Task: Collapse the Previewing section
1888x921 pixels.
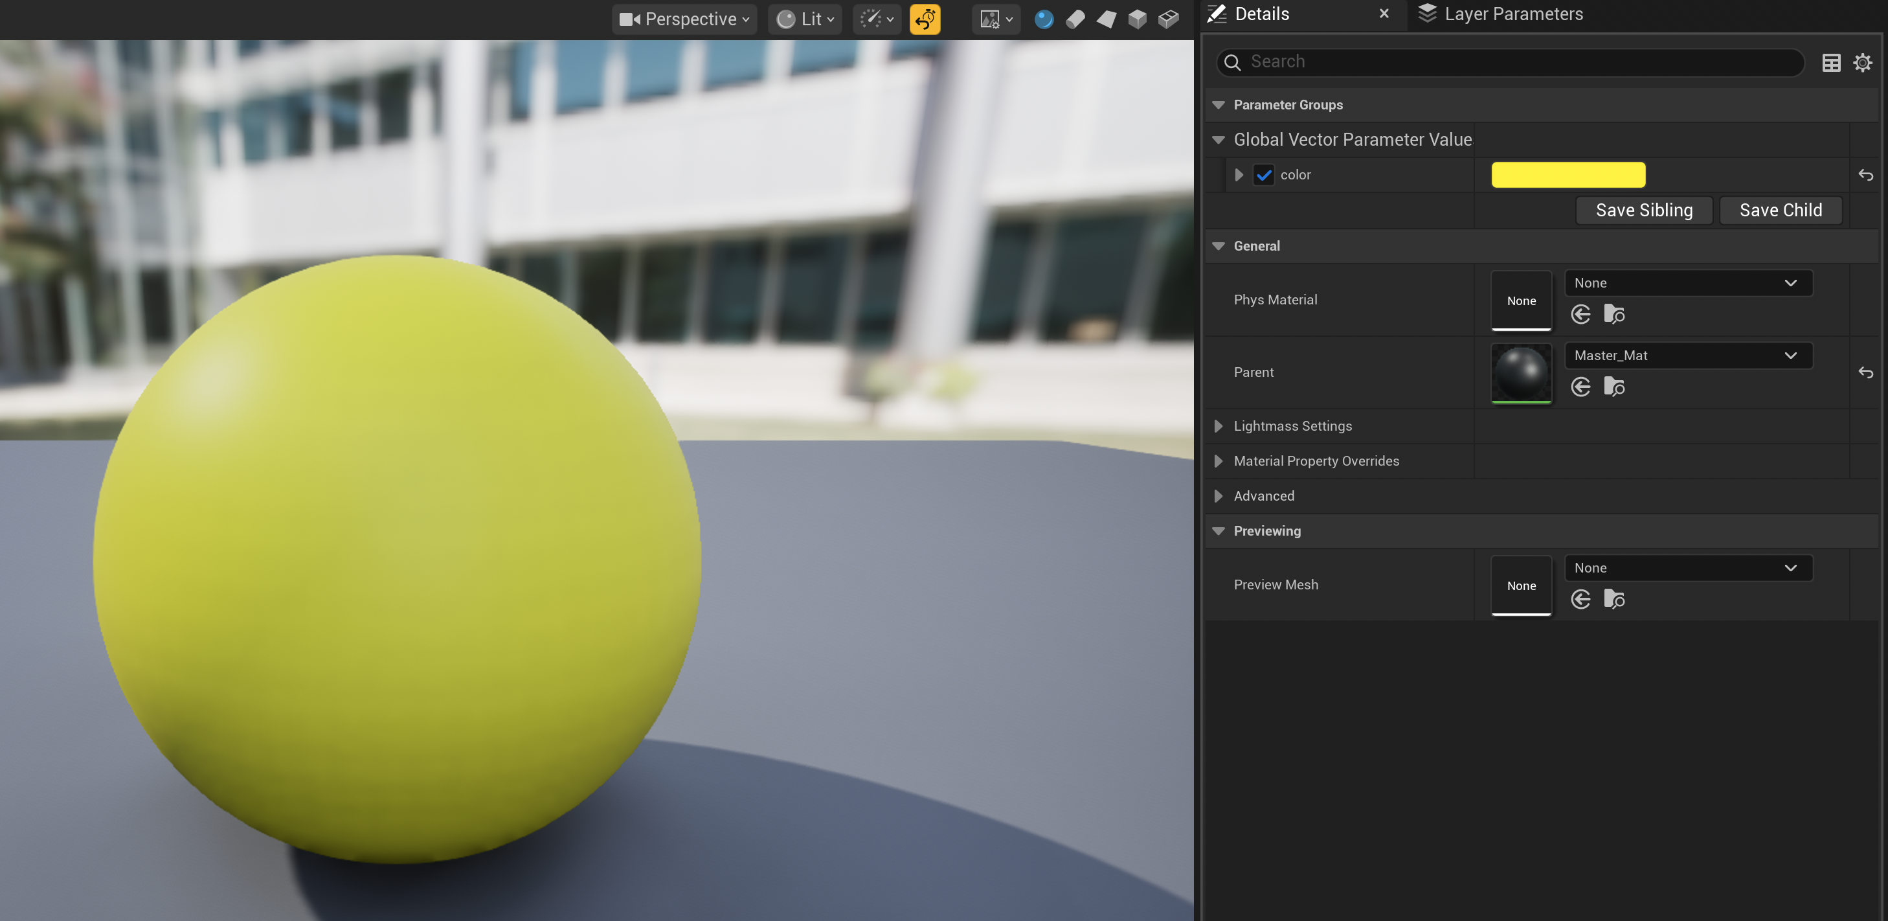Action: click(1218, 531)
